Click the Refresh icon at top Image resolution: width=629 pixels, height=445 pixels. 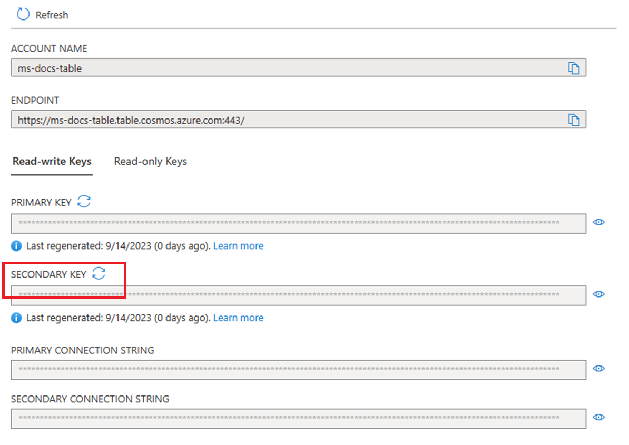pos(23,14)
